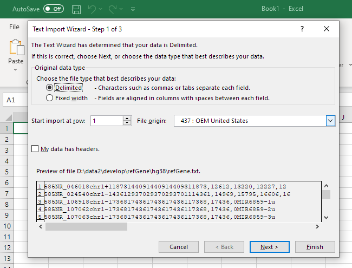Click the Cancel button
The image size is (352, 268).
click(x=179, y=247)
